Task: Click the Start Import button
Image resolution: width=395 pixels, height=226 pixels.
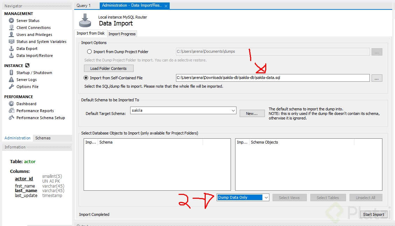Action: [373, 214]
